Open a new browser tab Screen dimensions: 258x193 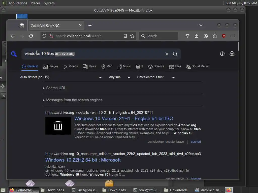tap(90, 26)
